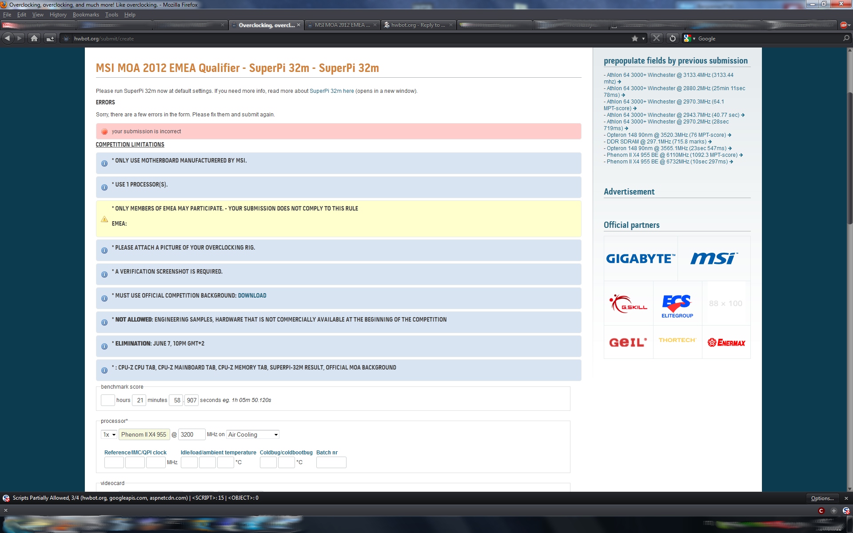Bookmark this page with the star icon

click(x=635, y=39)
